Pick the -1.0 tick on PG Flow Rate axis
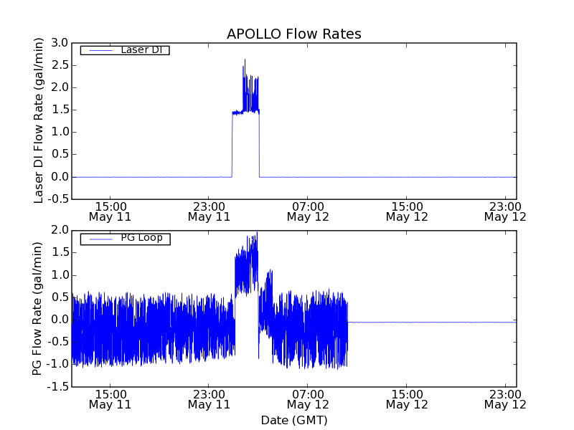The height and width of the screenshot is (430, 574). tap(58, 365)
